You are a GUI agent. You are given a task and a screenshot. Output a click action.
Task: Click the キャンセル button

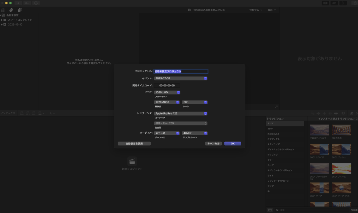tap(213, 143)
